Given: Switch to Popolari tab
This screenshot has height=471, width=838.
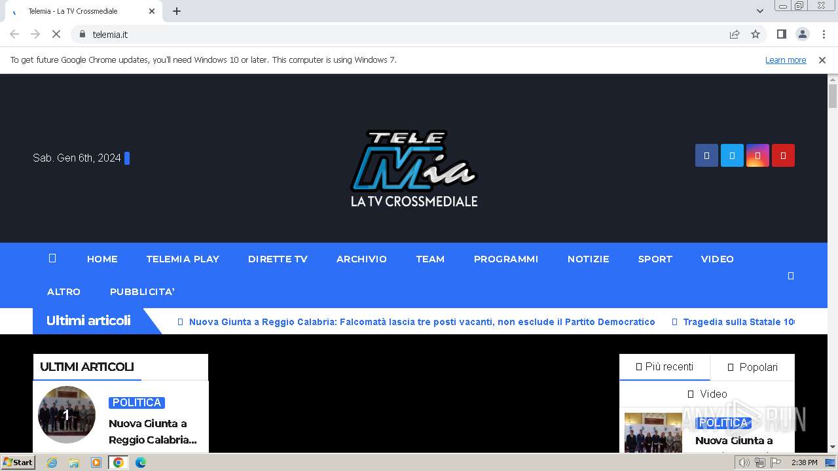Looking at the screenshot, I should click(752, 368).
